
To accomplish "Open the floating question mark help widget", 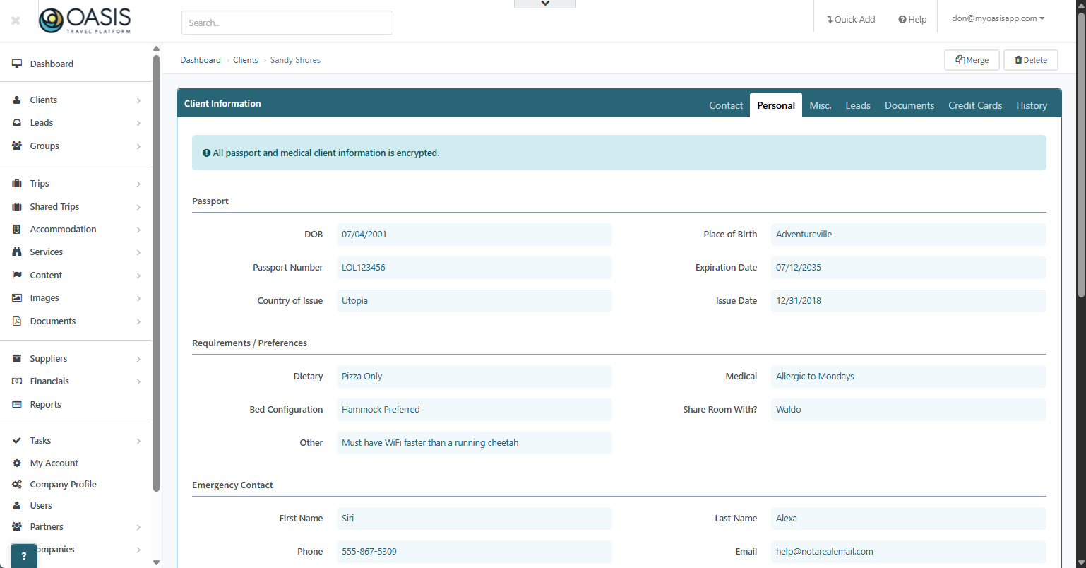I will tap(24, 555).
